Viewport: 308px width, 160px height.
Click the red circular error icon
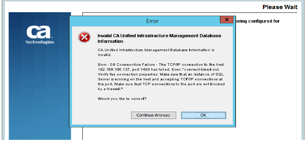click(84, 37)
